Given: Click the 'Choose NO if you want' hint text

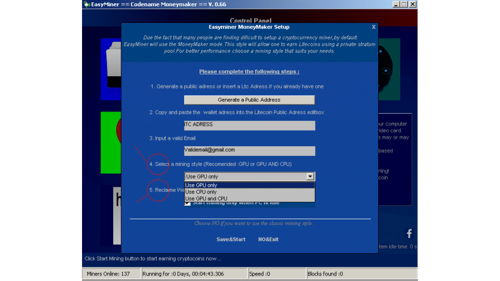Looking at the screenshot, I should pos(254,223).
